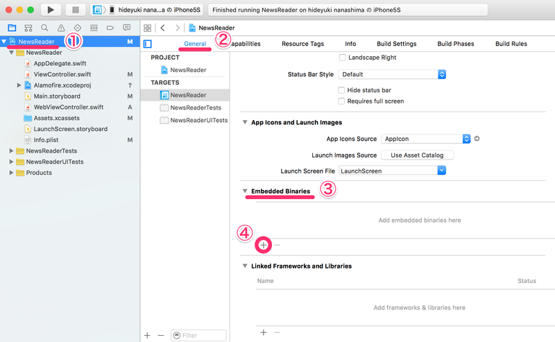
Task: Remove linked framework with minus button
Action: point(277,332)
